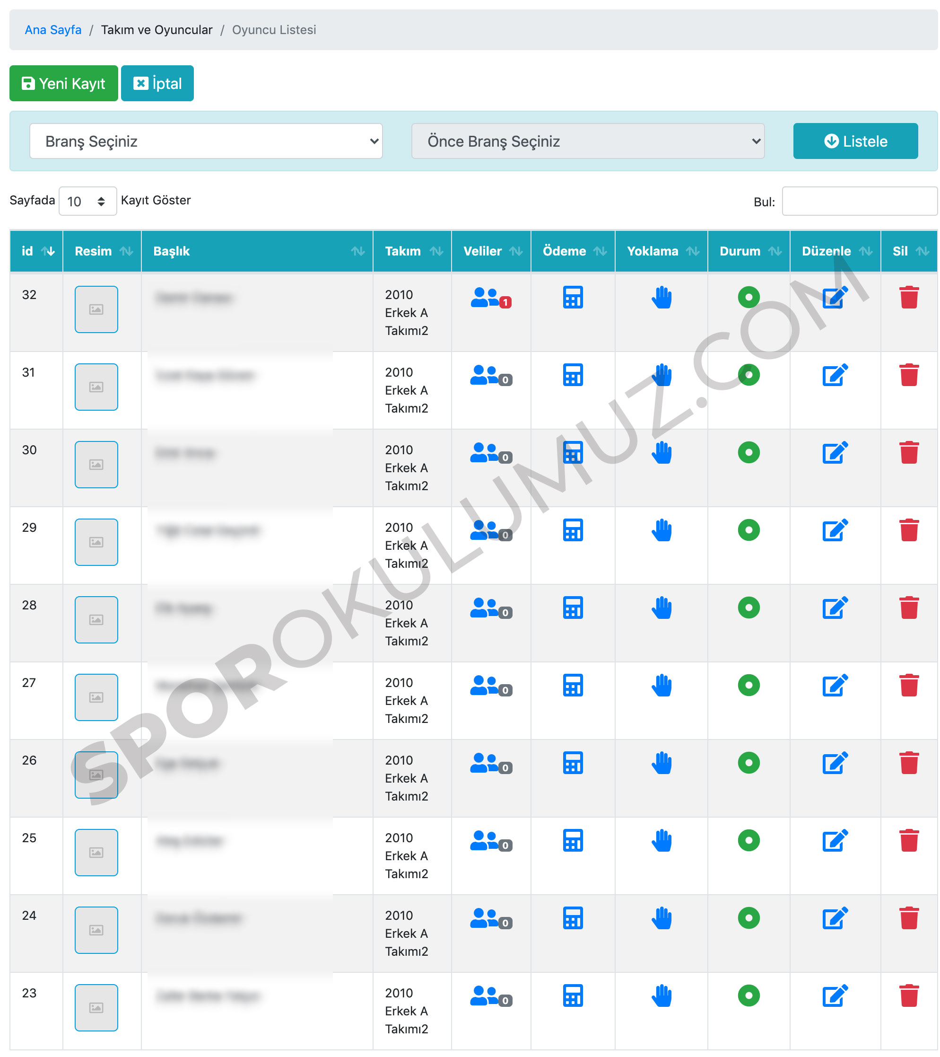Open the Branş Seçiniz dropdown
This screenshot has width=940, height=1057.
pos(206,141)
